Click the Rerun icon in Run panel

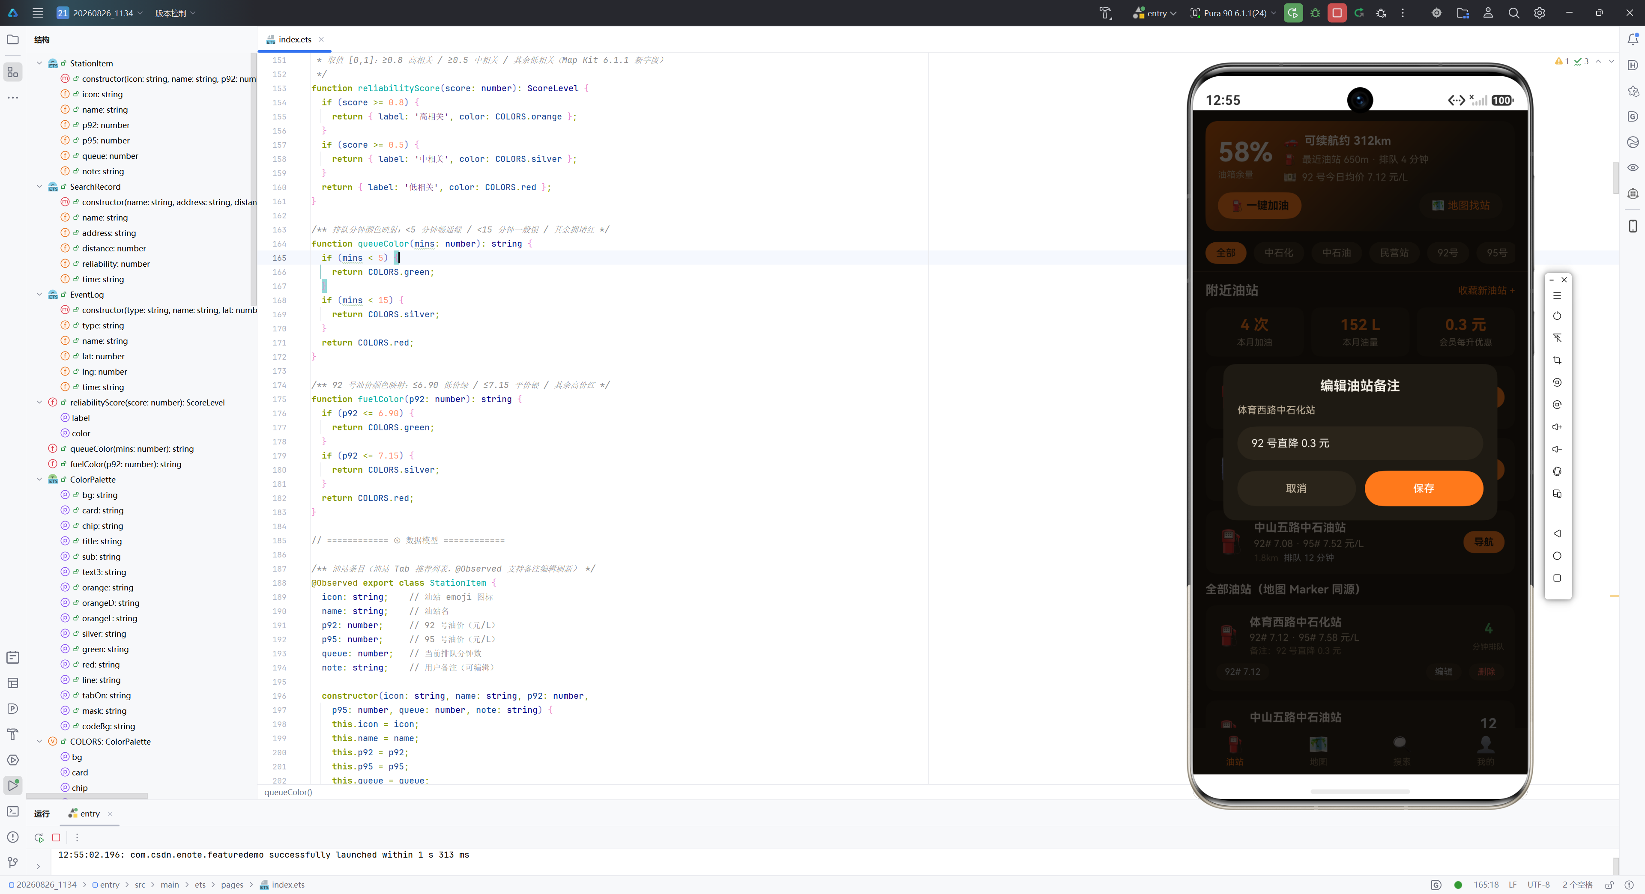(x=39, y=837)
